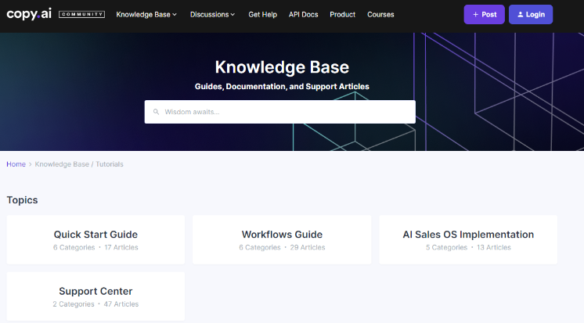Open the AI Sales OS Implementation topic
This screenshot has width=584, height=323.
468,235
